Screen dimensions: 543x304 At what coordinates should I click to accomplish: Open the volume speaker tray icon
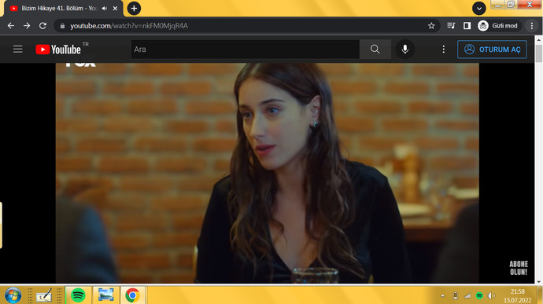click(491, 295)
